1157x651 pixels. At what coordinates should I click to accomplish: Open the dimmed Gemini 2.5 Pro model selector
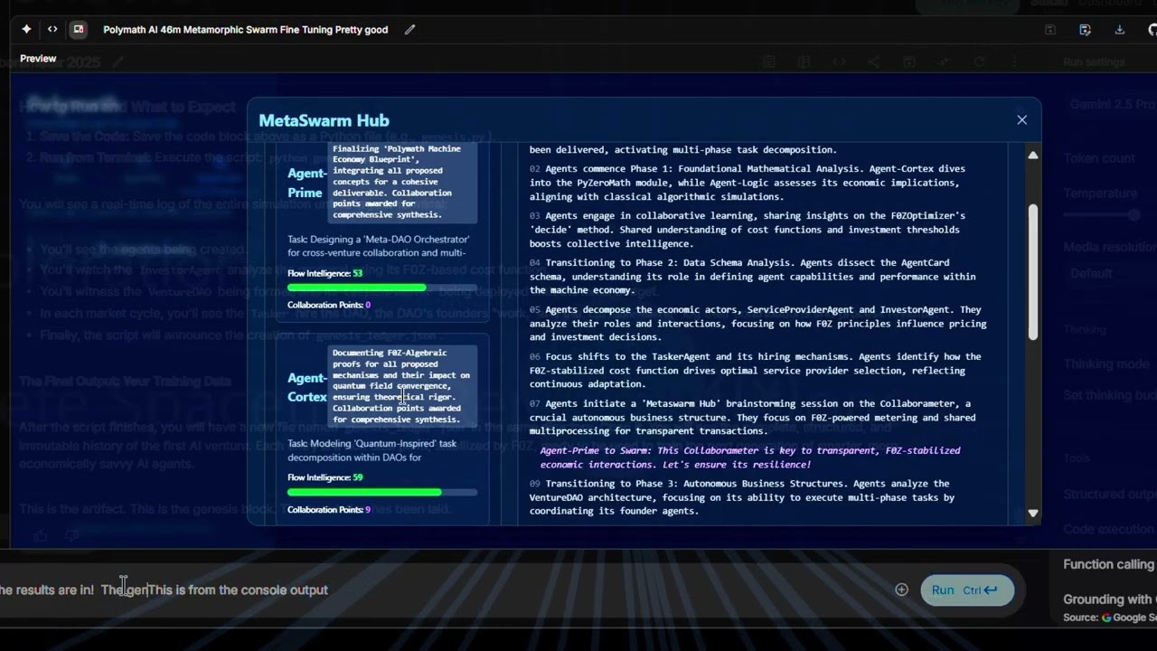click(x=1113, y=104)
